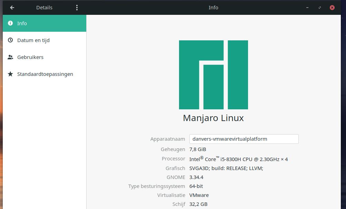Restore or maximize the Info window
The width and height of the screenshot is (346, 209).
point(319,8)
